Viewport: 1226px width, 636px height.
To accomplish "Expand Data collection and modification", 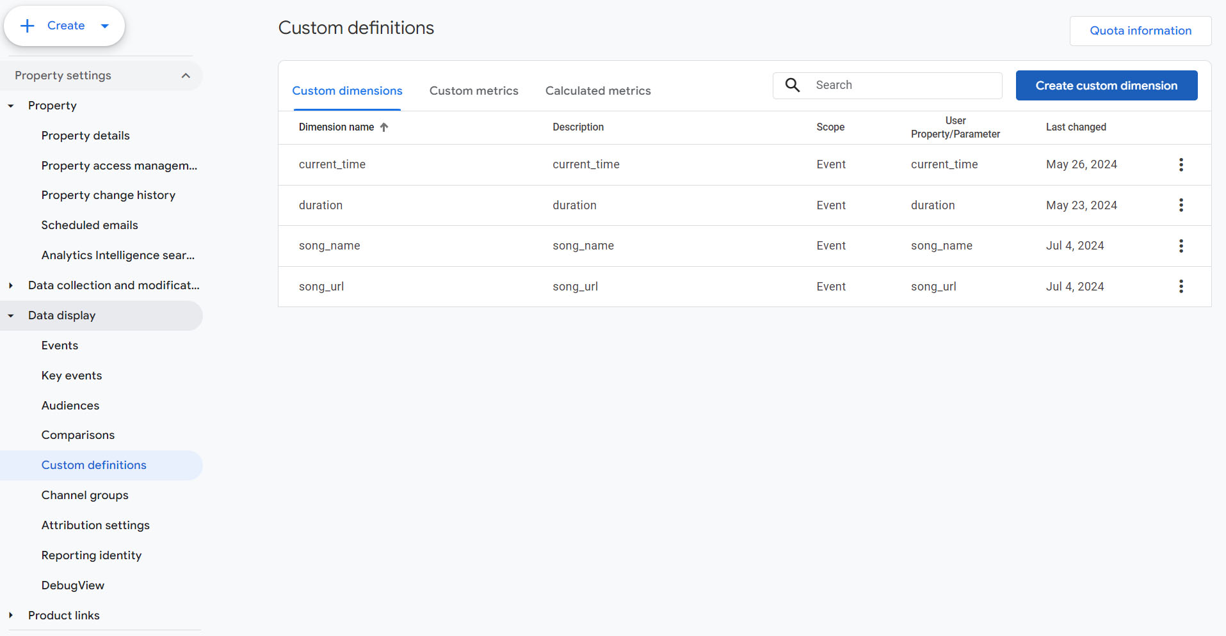I will (11, 285).
